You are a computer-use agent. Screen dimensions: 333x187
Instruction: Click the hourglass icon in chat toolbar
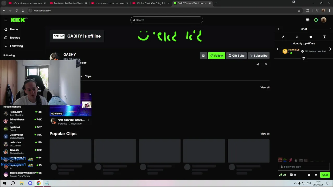click(x=324, y=37)
